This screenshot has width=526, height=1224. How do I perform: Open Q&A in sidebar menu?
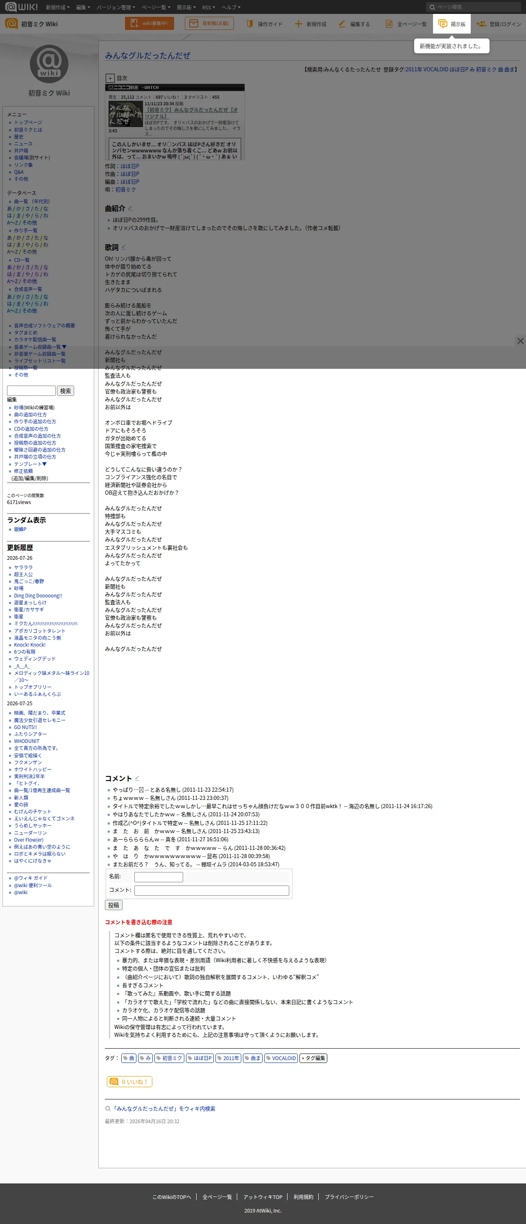coord(18,172)
